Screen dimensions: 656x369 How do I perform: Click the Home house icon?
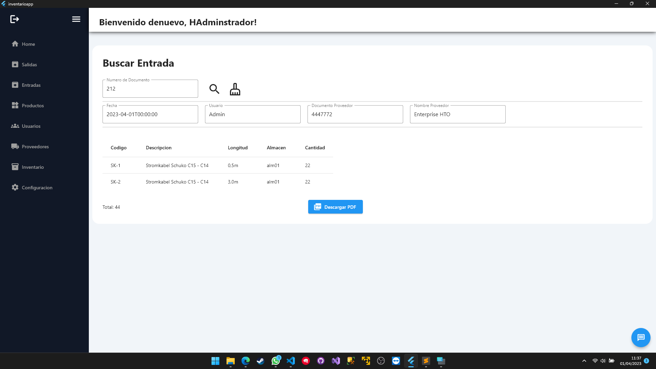[x=15, y=44]
